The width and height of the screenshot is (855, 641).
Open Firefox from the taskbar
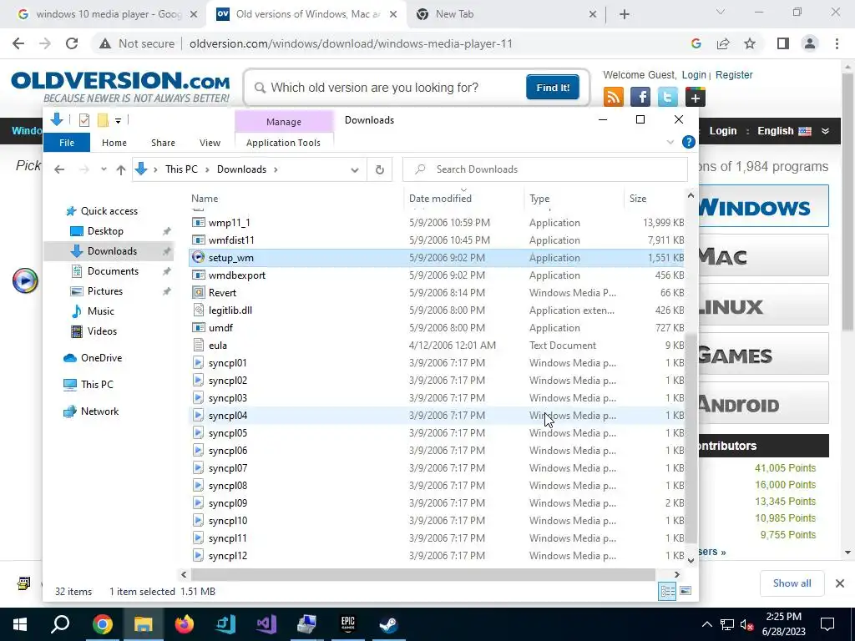point(184,624)
